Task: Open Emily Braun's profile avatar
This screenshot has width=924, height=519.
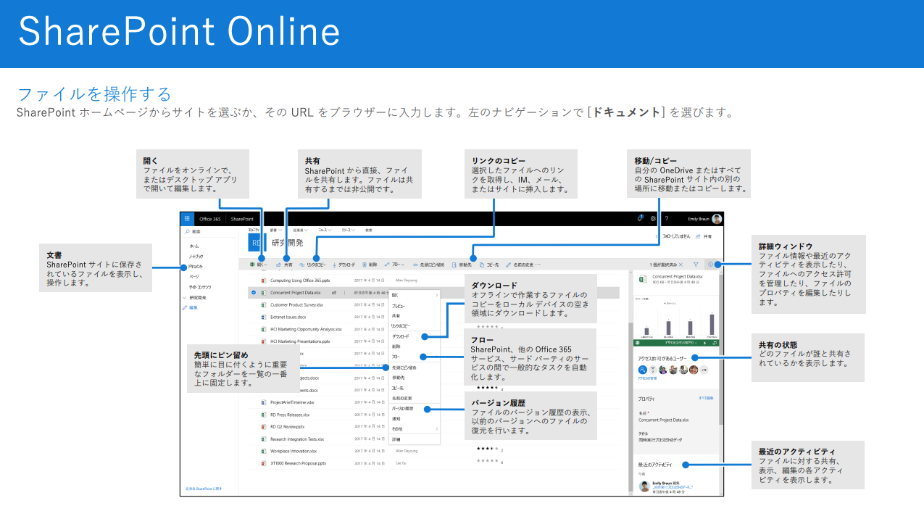Action: pyautogui.click(x=717, y=219)
